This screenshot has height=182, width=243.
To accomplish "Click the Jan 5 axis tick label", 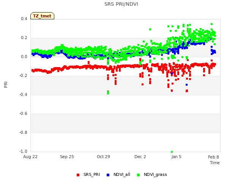I will pos(176,157).
